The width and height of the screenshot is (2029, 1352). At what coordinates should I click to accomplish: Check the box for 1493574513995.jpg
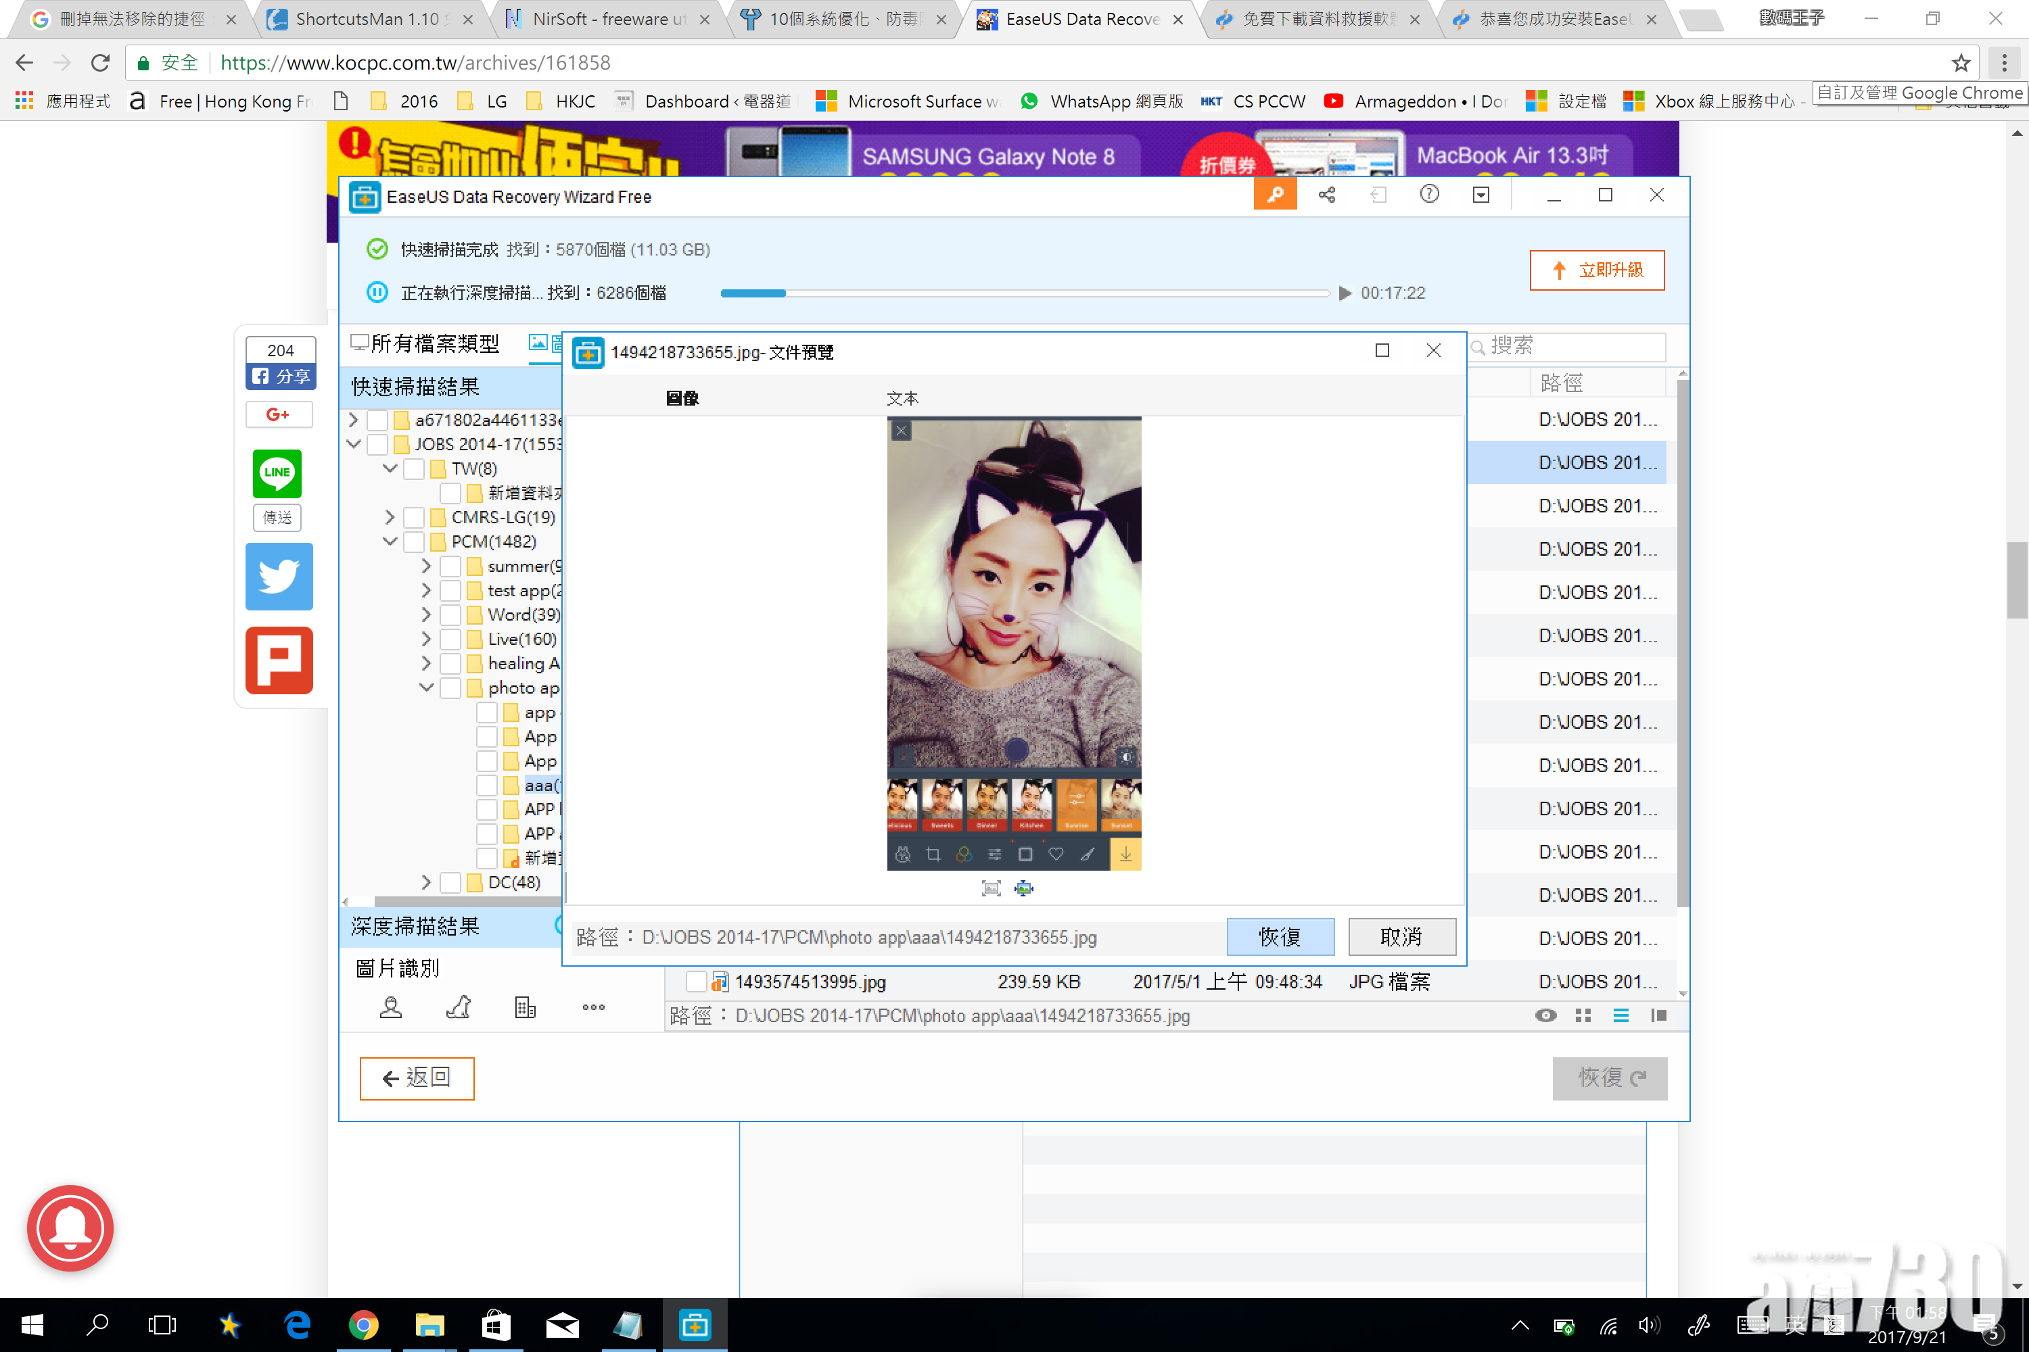[x=695, y=982]
